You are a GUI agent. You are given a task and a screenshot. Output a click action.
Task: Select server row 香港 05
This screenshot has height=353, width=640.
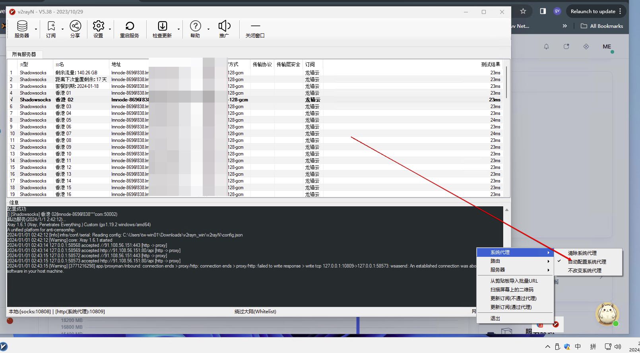point(255,120)
